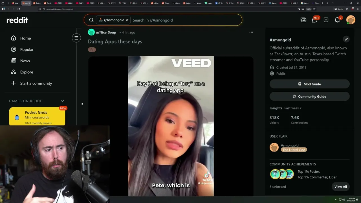Image resolution: width=361 pixels, height=203 pixels.
Task: Click the Reddit logo
Action: pyautogui.click(x=17, y=20)
